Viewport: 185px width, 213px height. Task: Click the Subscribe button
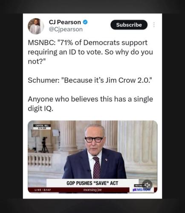point(129,25)
